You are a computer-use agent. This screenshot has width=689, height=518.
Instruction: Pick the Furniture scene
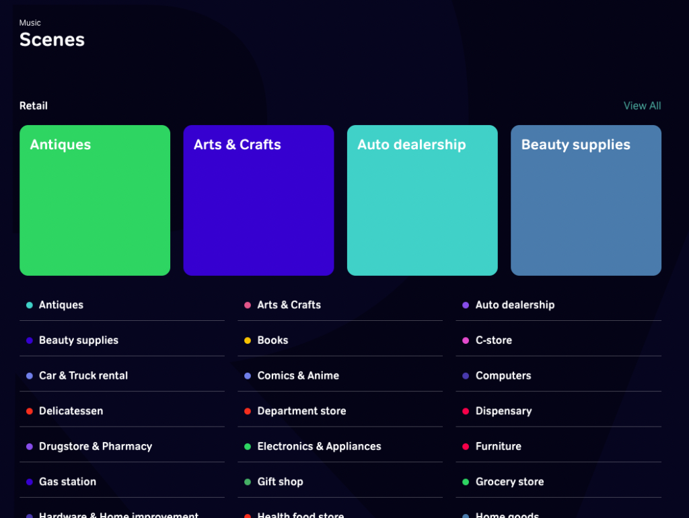(558, 447)
